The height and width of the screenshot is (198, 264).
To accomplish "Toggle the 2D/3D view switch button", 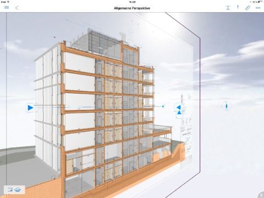I will point(14,190).
